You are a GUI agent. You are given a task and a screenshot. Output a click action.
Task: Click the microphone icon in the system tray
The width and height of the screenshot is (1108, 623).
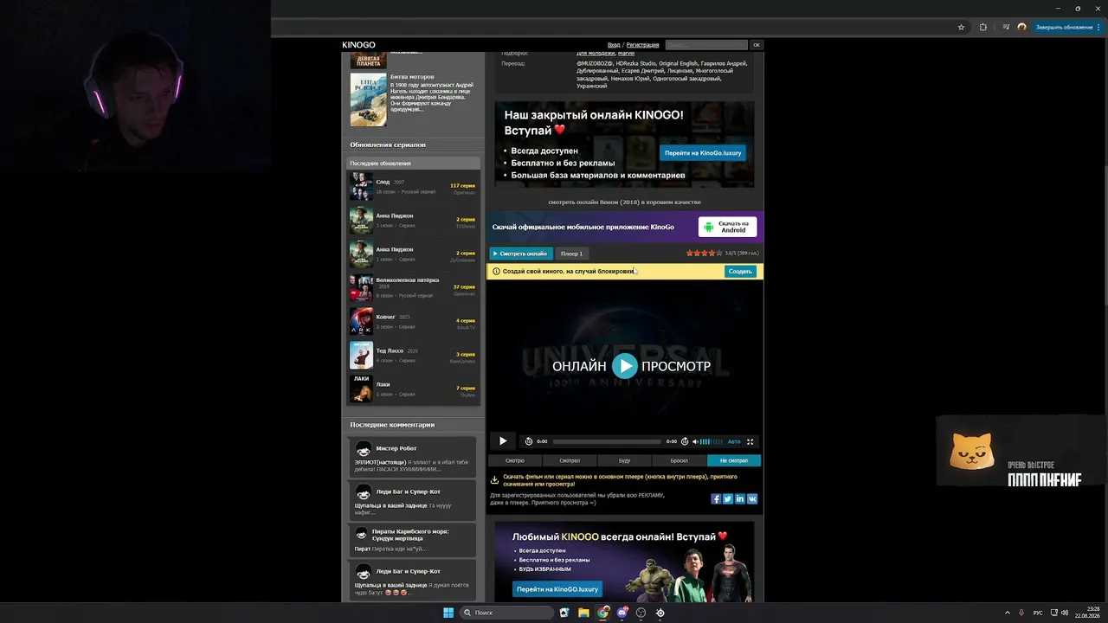[1021, 613]
